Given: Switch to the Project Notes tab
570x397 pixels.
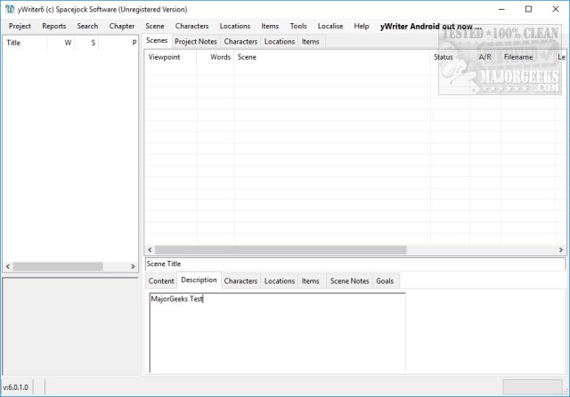Looking at the screenshot, I should click(196, 42).
